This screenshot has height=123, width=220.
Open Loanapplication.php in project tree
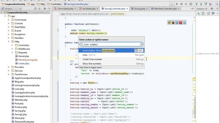[x=25, y=93]
